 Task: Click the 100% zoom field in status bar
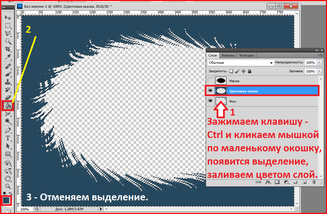25,209
